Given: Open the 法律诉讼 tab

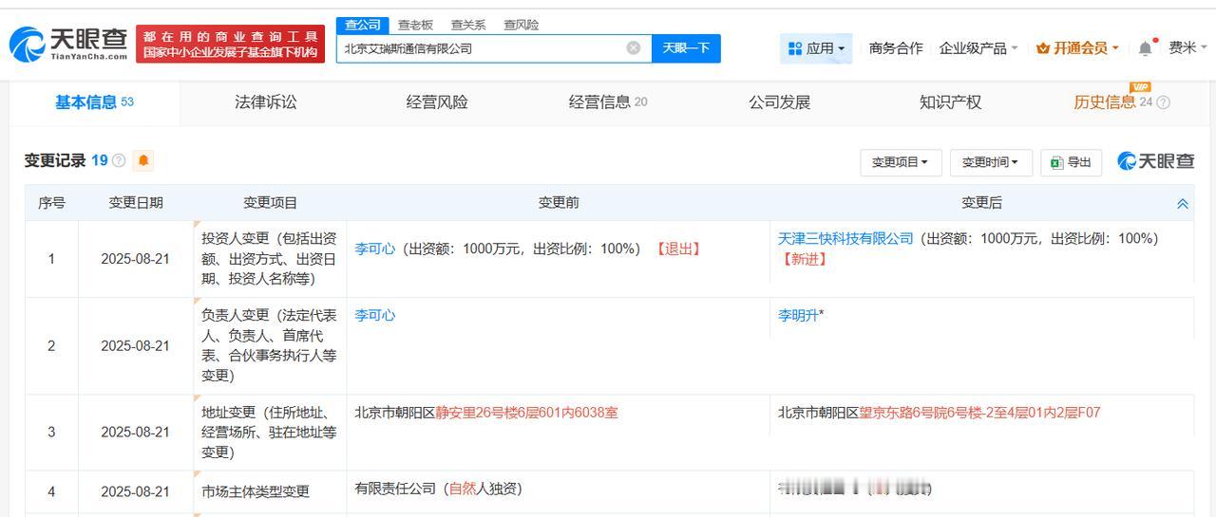Looking at the screenshot, I should pyautogui.click(x=266, y=102).
